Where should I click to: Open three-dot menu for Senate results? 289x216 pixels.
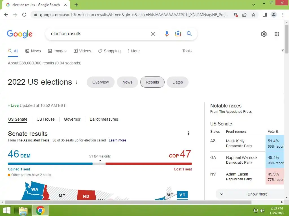tap(188, 133)
